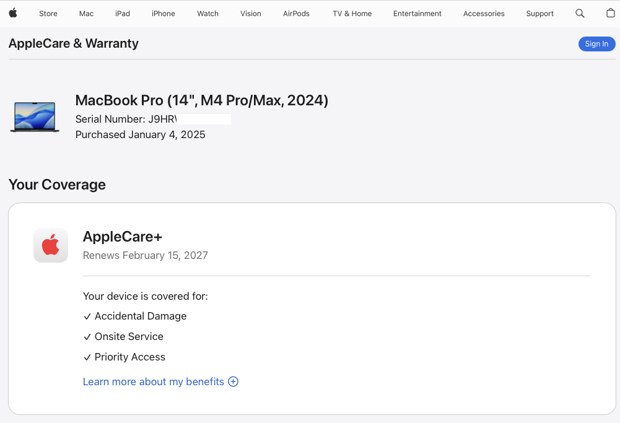Click the MacBook Pro product thumbnail
The height and width of the screenshot is (423, 620).
(35, 117)
